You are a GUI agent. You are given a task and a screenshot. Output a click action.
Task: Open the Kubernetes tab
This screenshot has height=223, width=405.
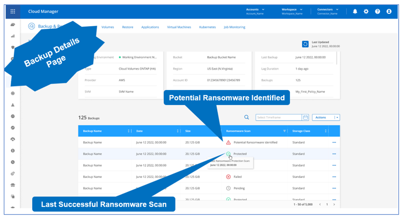click(x=207, y=27)
